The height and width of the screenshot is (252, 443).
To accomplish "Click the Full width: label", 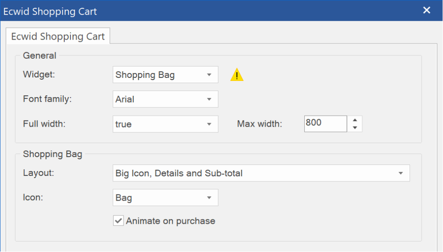I will click(x=44, y=124).
